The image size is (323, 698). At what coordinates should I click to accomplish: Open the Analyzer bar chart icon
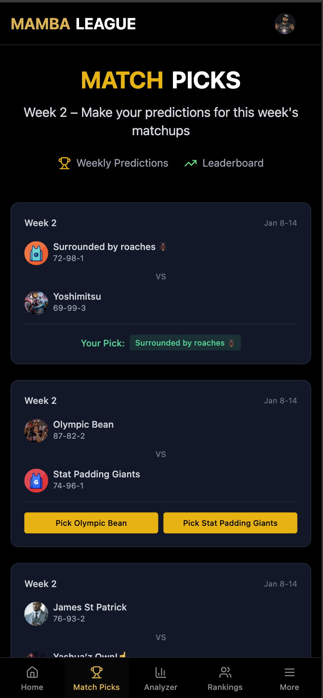[161, 672]
